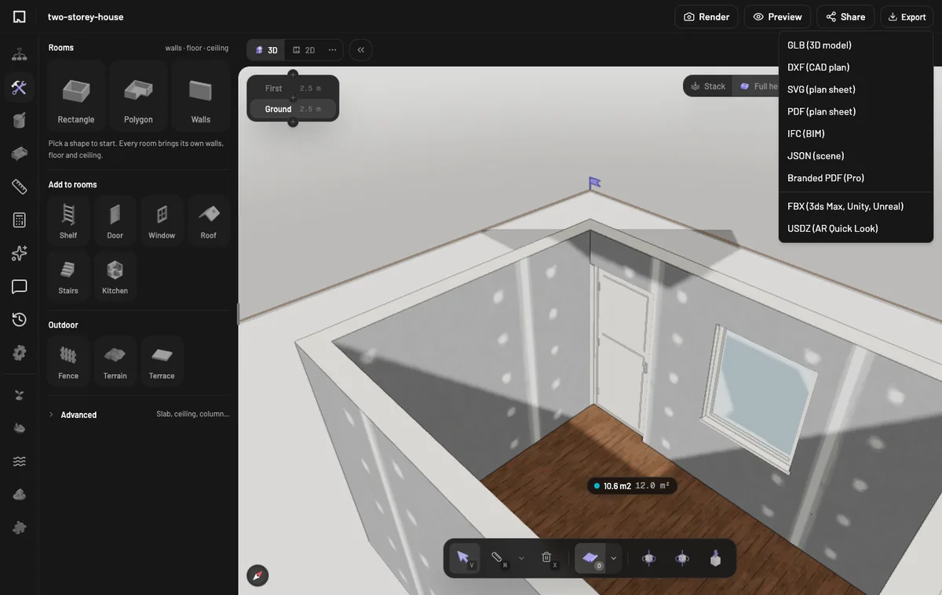
Task: Export as USDZ (AR Quick Look)
Action: coord(856,229)
